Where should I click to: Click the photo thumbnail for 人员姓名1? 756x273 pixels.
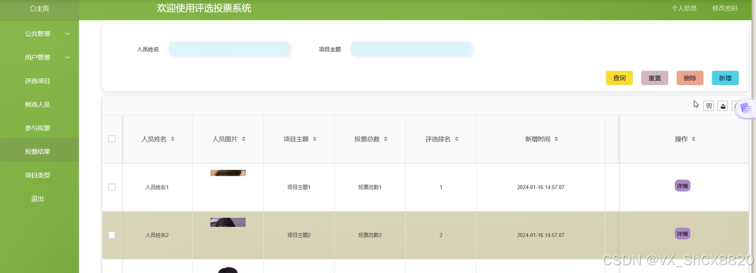(228, 173)
